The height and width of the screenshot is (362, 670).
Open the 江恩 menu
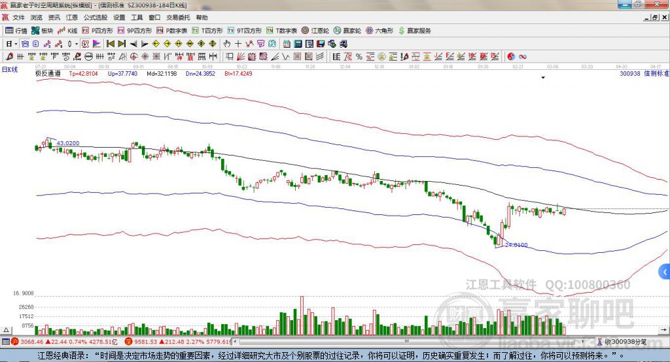pos(72,18)
